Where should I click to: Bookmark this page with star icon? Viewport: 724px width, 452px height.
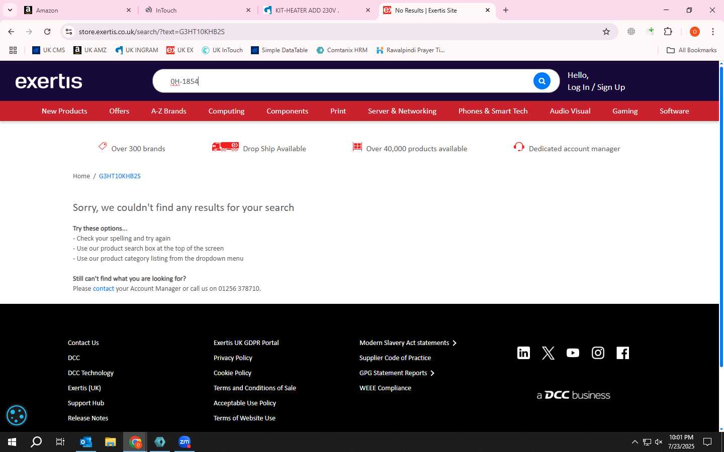[x=606, y=32]
